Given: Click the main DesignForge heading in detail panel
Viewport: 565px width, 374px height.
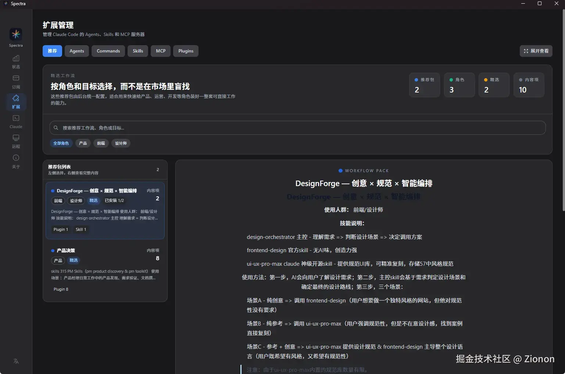Looking at the screenshot, I should [x=364, y=184].
